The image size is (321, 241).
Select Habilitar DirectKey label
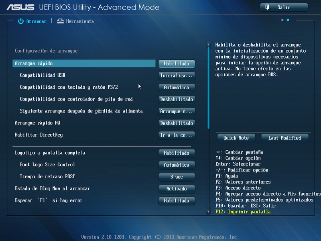point(39,135)
